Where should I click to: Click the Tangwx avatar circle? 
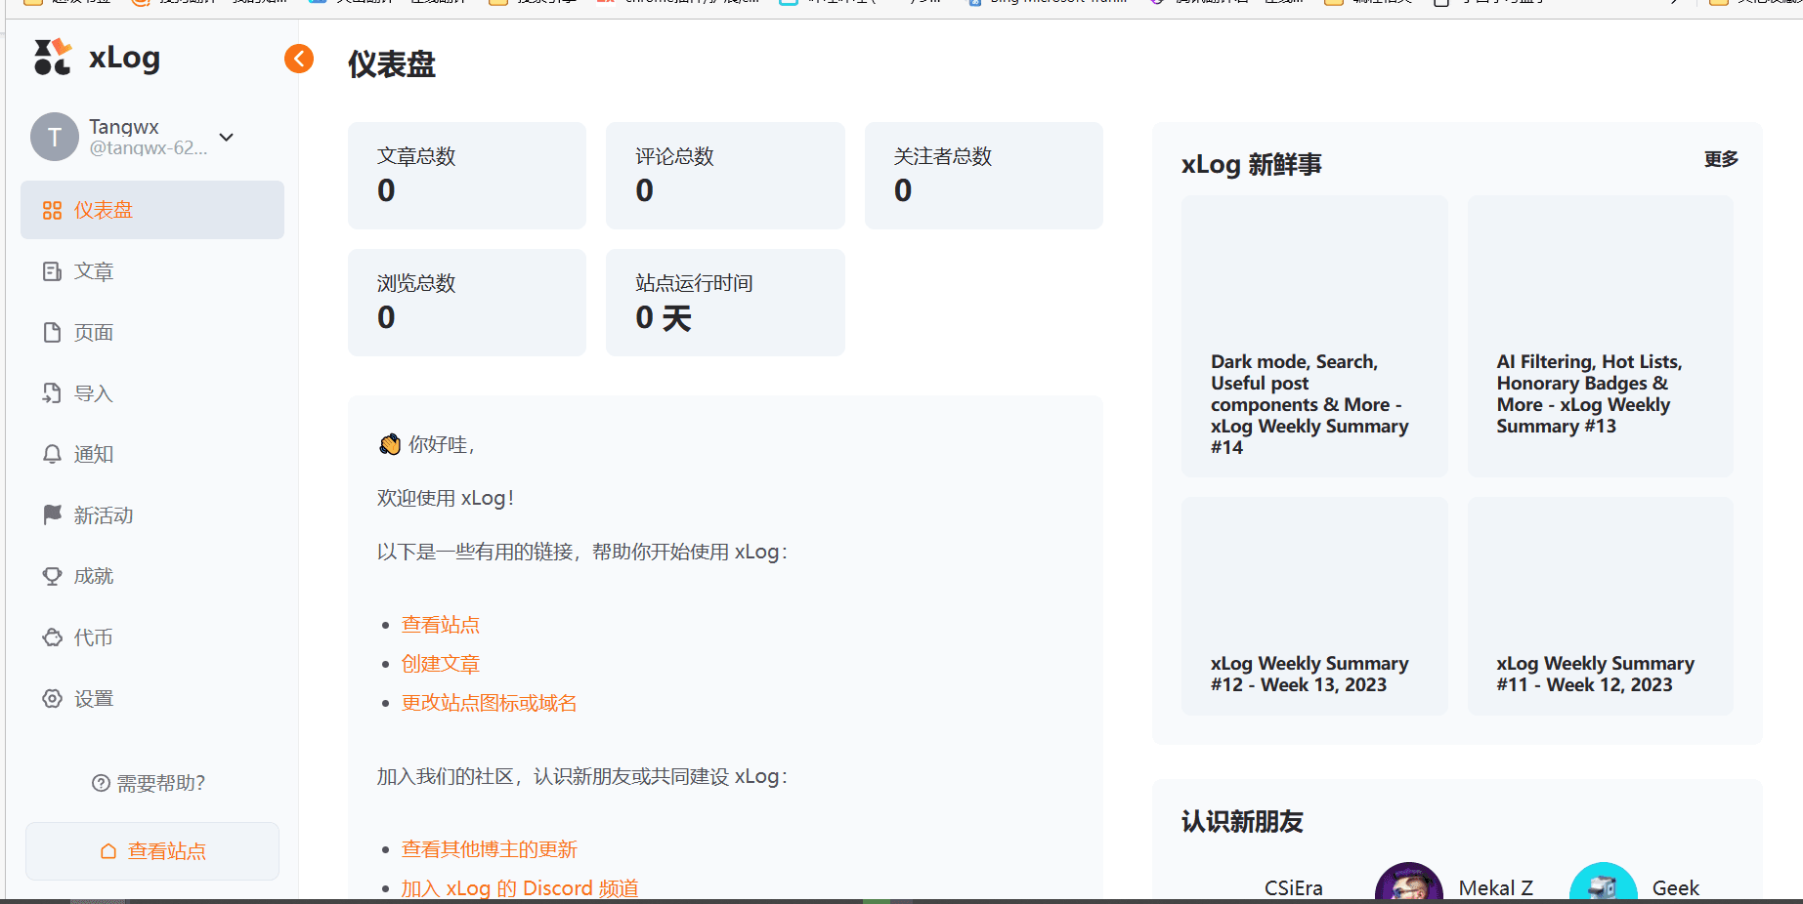point(55,137)
